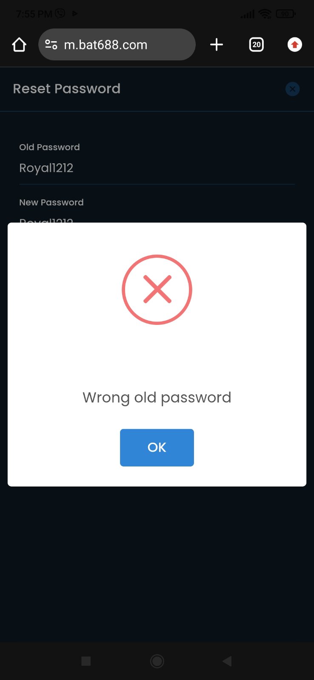Tap the 7:55 PM clock

pos(34,14)
